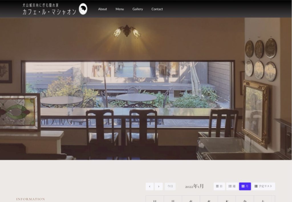
Task: Switch calendar to week (週) view
Action: pyautogui.click(x=232, y=186)
